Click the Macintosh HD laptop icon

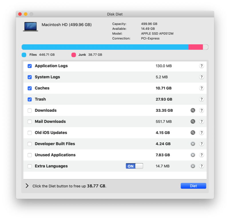[x=31, y=27]
